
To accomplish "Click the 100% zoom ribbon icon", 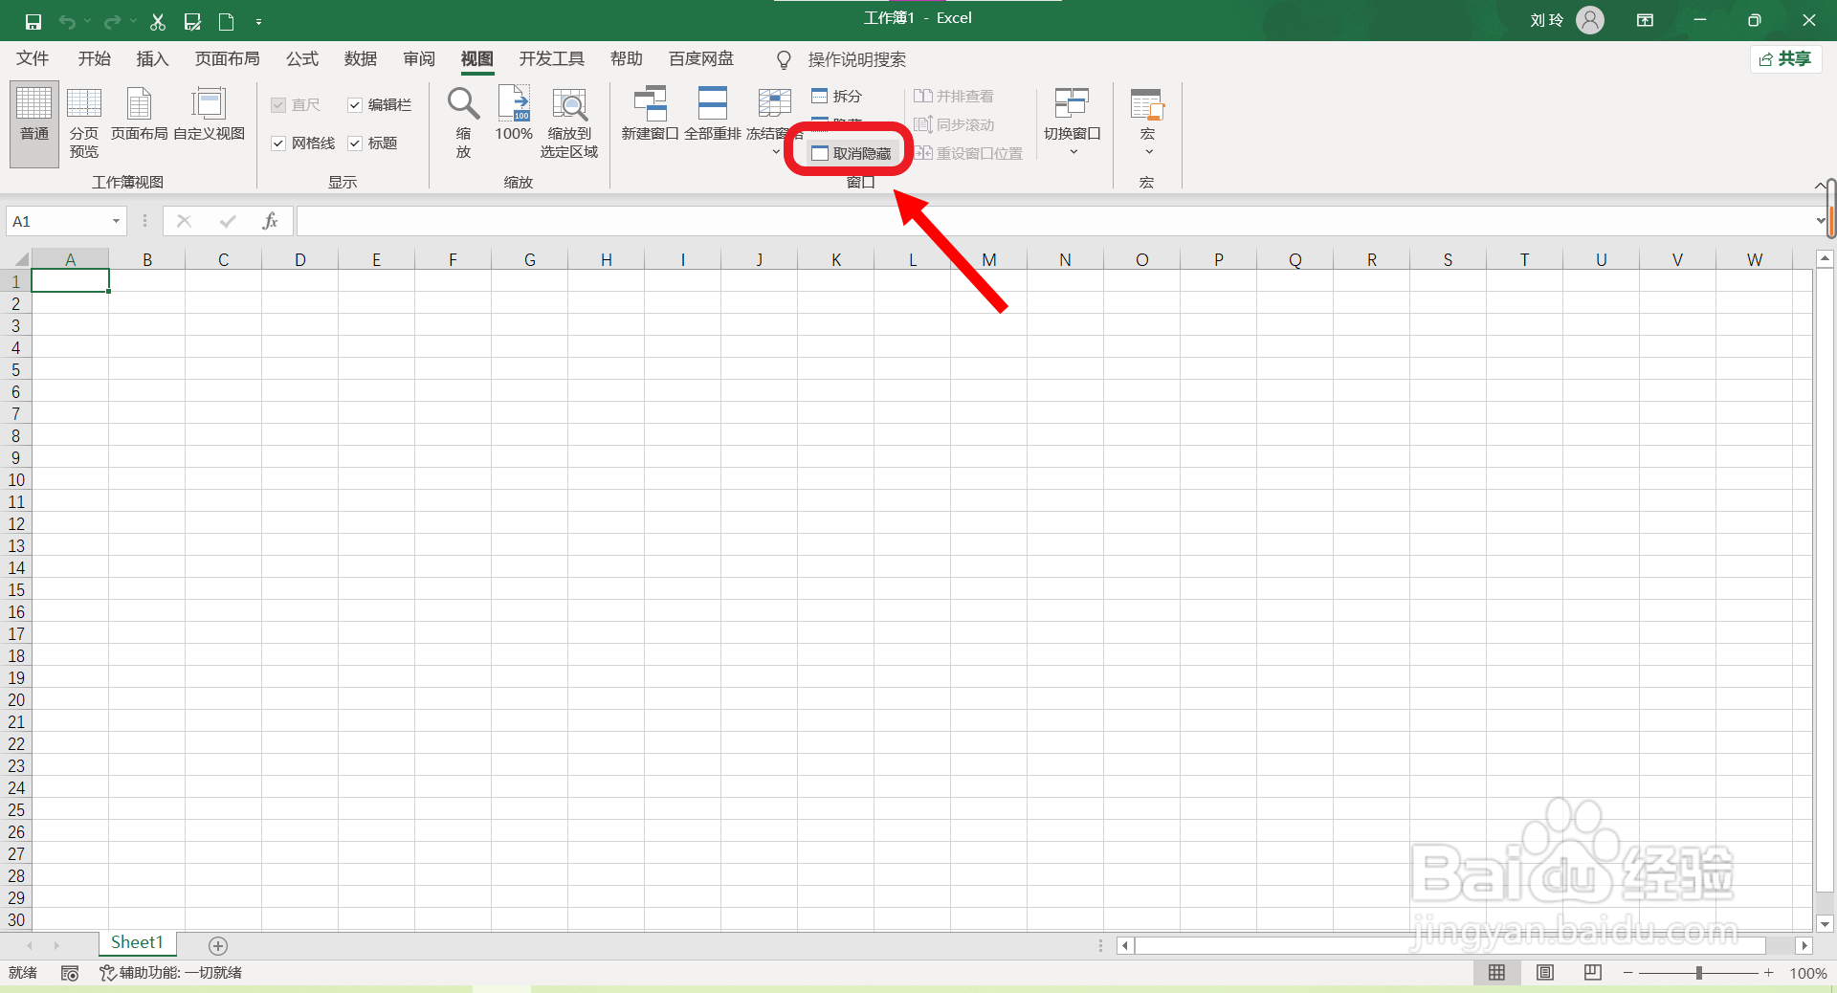I will click(x=514, y=113).
